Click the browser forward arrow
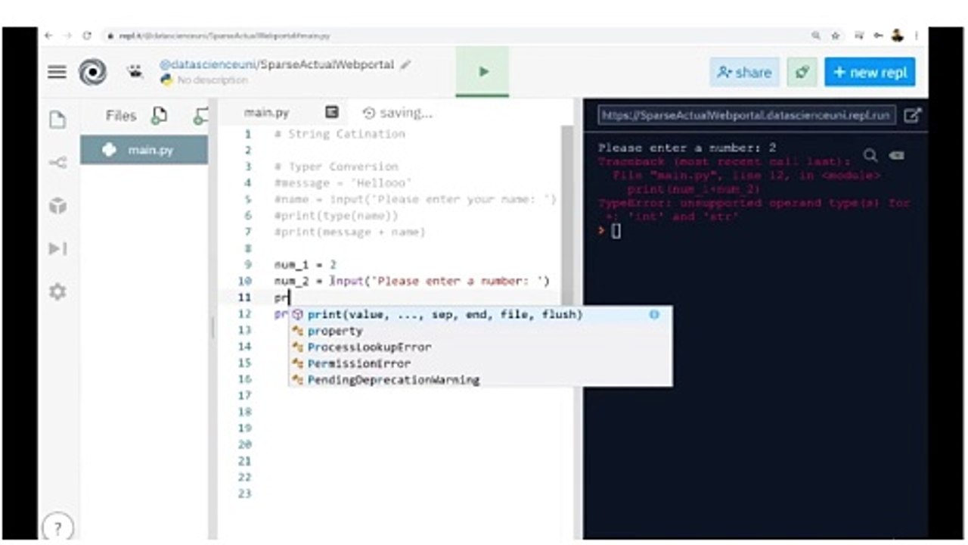This screenshot has width=968, height=545. point(68,36)
